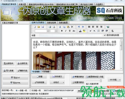This screenshot has width=125, height=99.
Task: Toggle the 是否伪原创标题 checkbox
Action: click(x=105, y=35)
